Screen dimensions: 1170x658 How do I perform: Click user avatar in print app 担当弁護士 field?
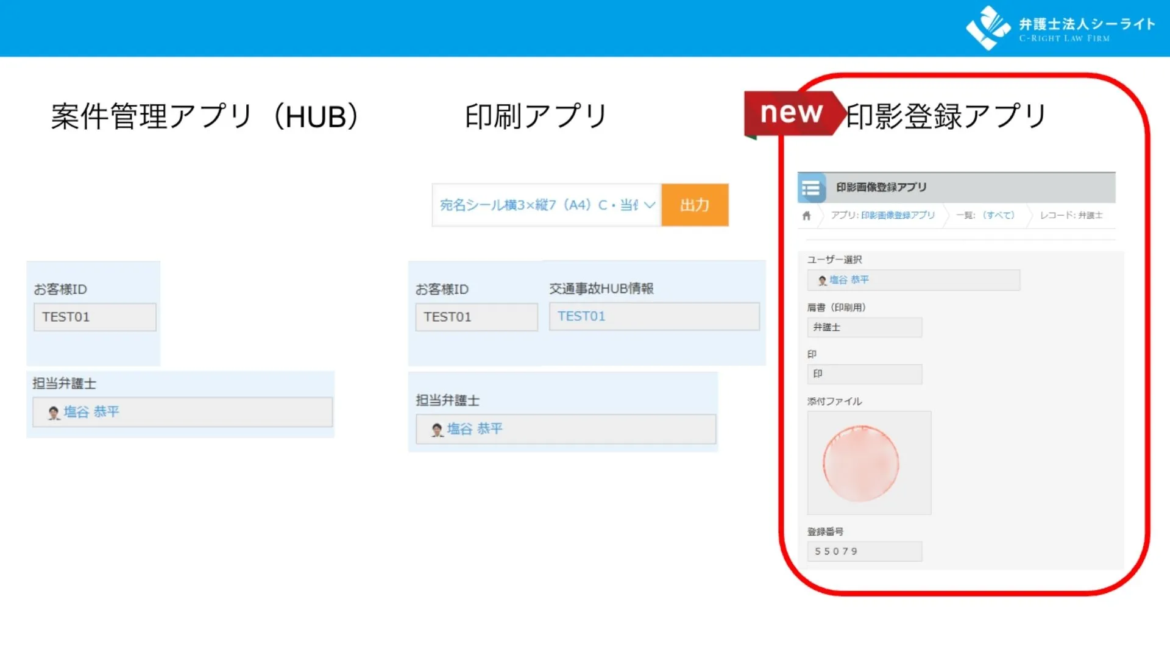pos(437,430)
